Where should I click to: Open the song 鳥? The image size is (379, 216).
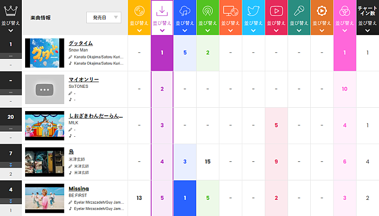coord(71,152)
